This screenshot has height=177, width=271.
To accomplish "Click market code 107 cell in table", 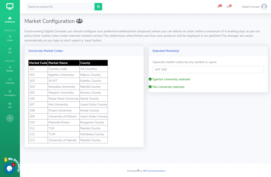I will pyautogui.click(x=38, y=104).
